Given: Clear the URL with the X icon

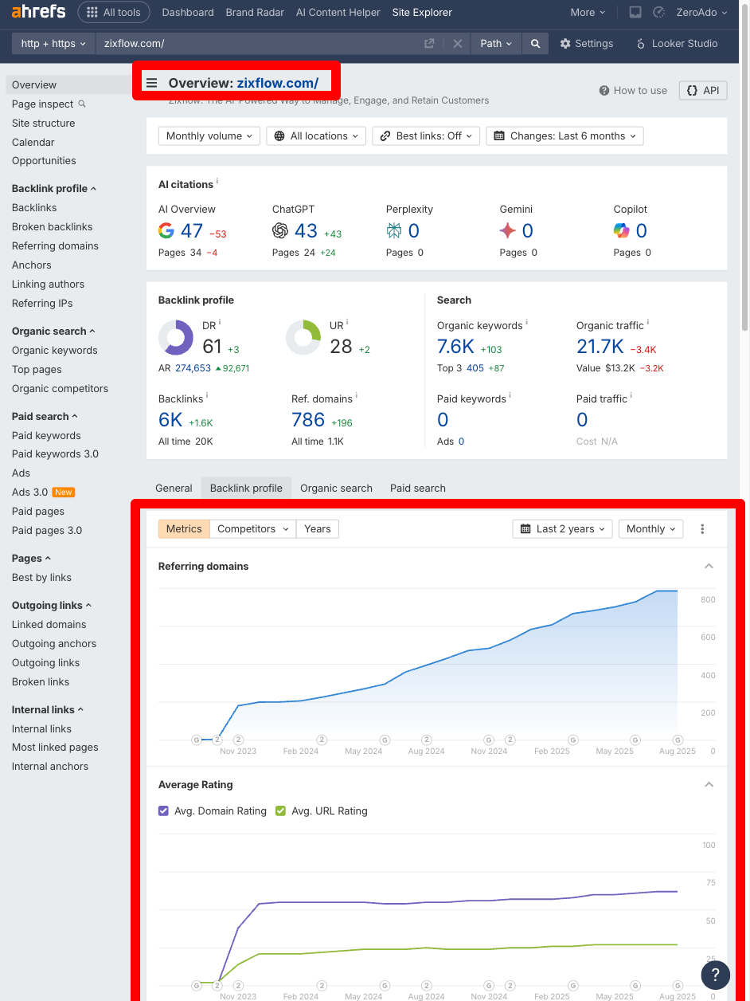Looking at the screenshot, I should point(458,43).
